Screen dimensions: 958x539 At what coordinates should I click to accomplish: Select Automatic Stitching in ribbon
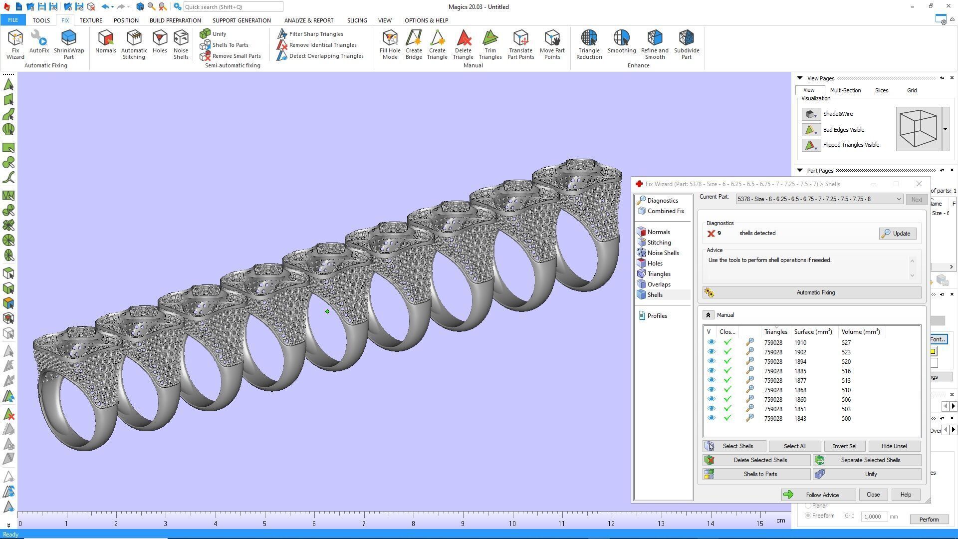[134, 44]
